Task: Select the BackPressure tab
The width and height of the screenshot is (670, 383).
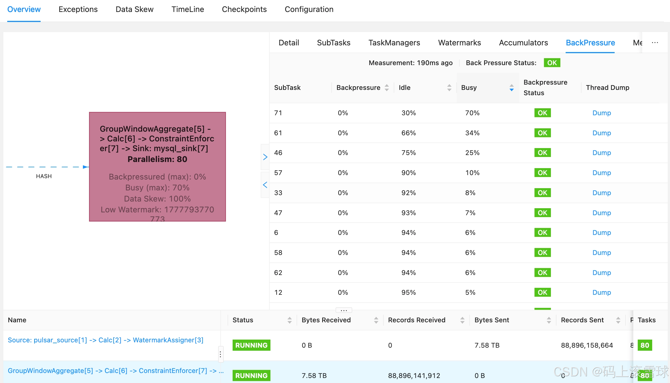Action: 590,43
